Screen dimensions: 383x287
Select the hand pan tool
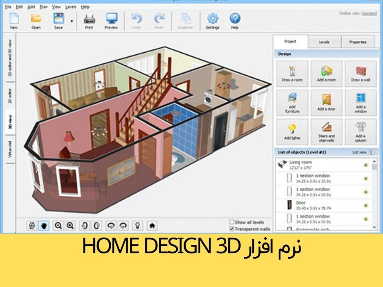pos(44,225)
